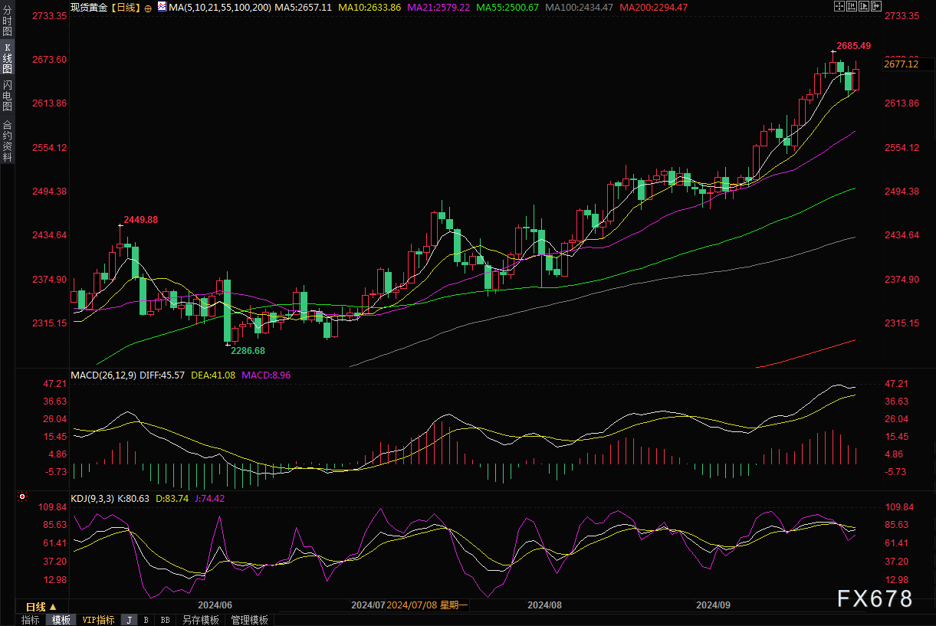Click the 另存模板 button
This screenshot has height=626, width=936.
(x=200, y=620)
